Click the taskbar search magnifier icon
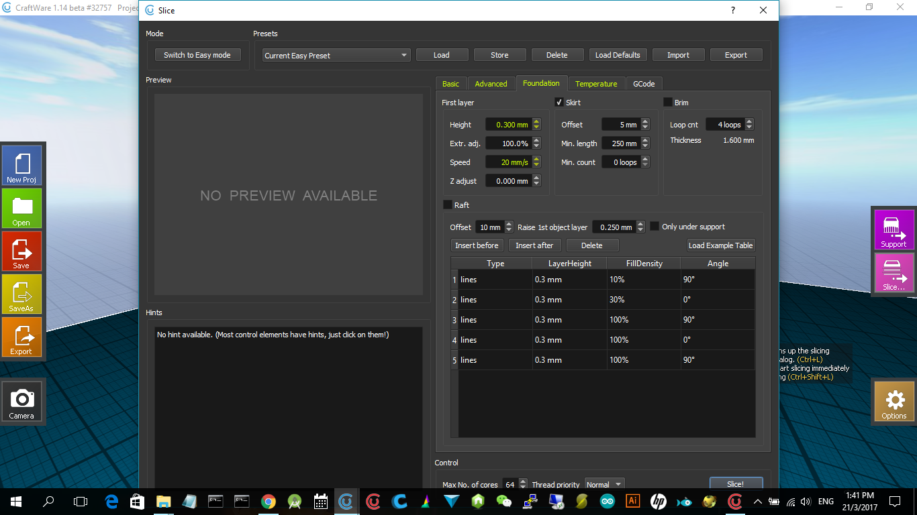The height and width of the screenshot is (515, 917). click(x=48, y=501)
